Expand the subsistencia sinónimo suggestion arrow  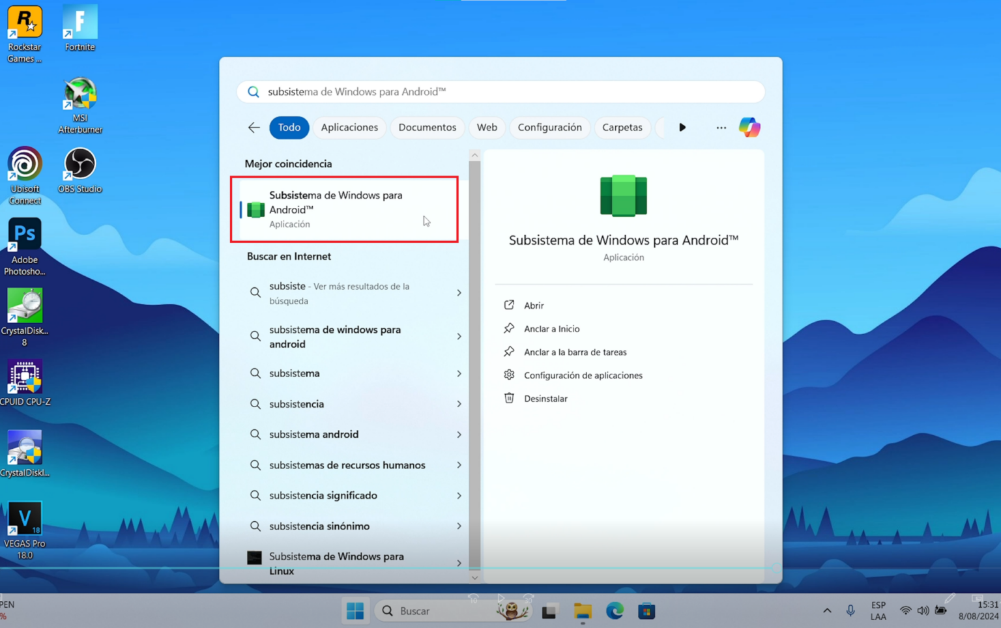(x=459, y=526)
